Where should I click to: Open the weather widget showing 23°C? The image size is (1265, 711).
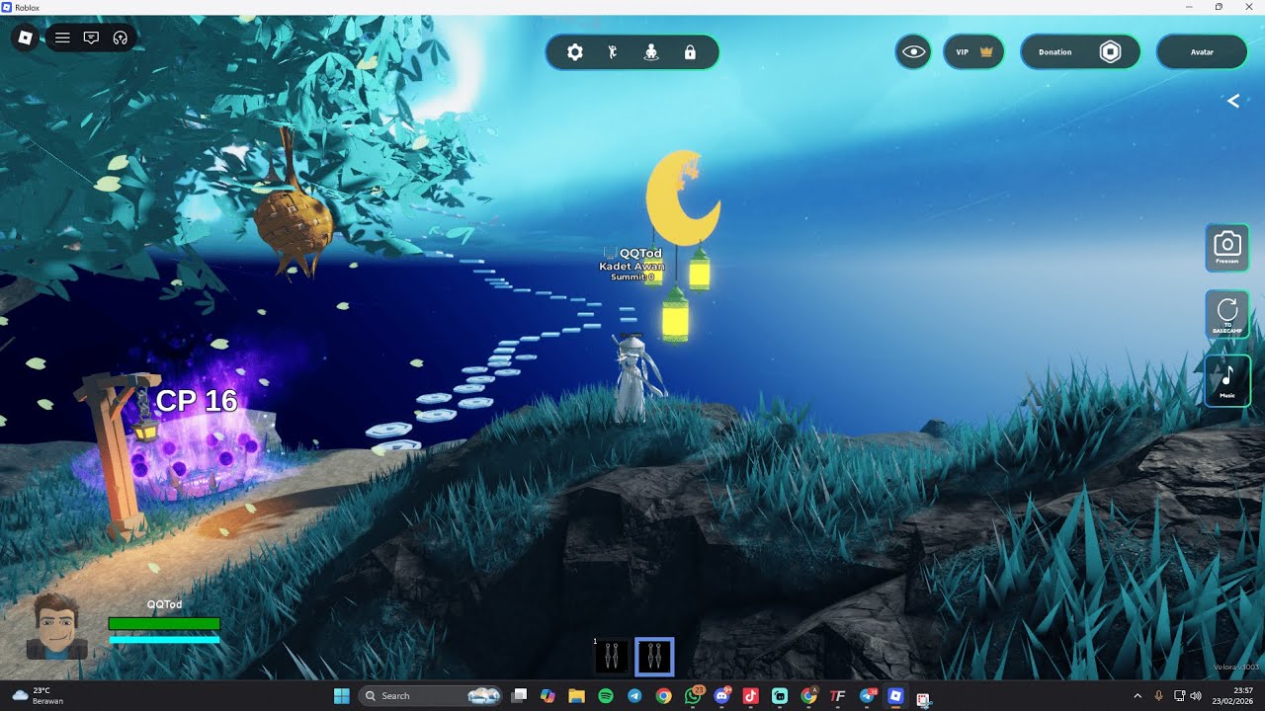point(38,696)
